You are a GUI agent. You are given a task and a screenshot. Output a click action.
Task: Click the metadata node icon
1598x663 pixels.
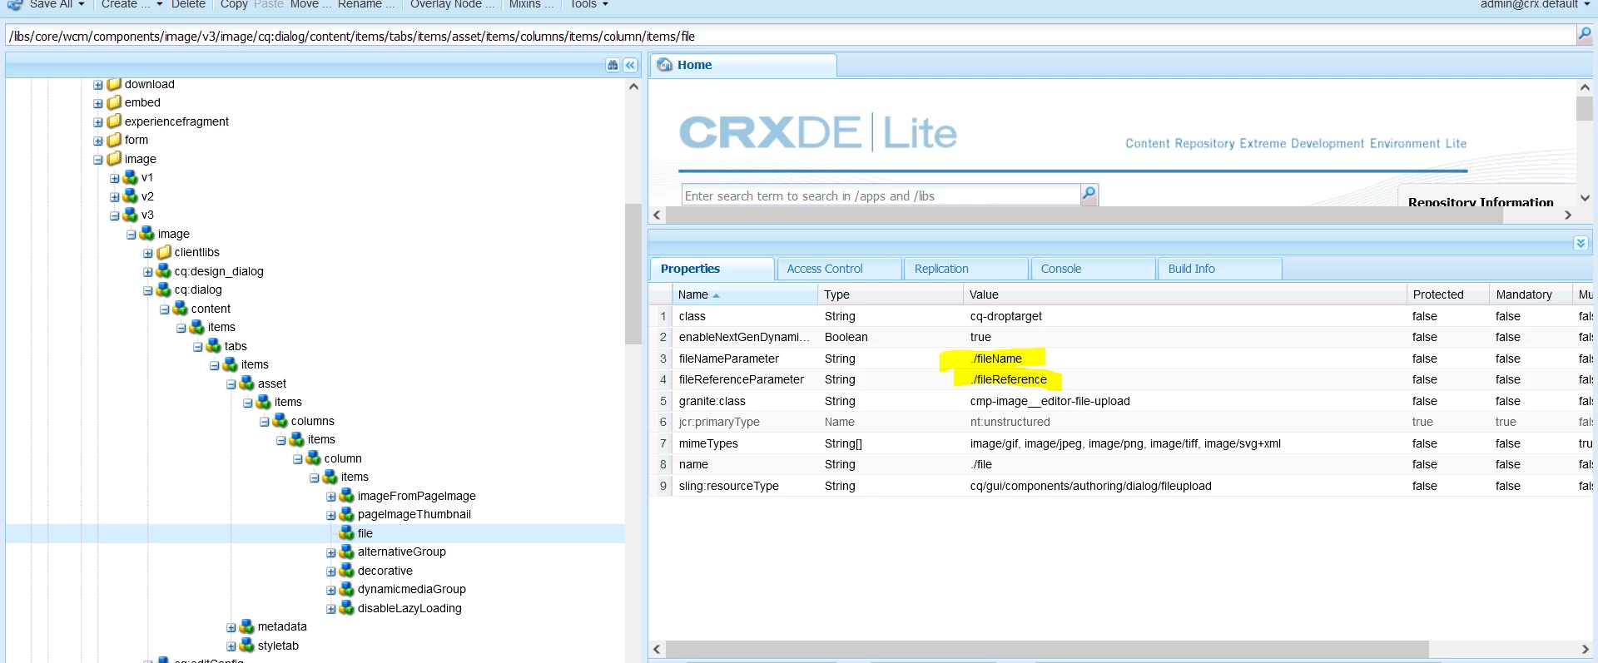click(247, 626)
